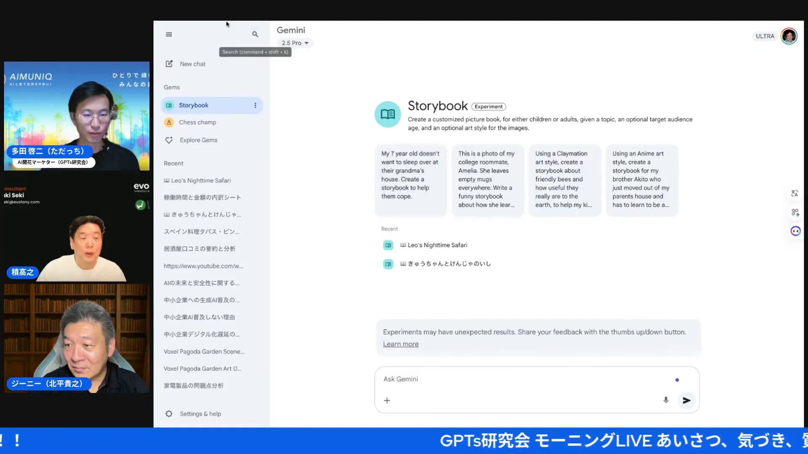Click the ジーニー (北平貴之) webcam thumbnail
Screen dimensions: 808x454
point(77,338)
